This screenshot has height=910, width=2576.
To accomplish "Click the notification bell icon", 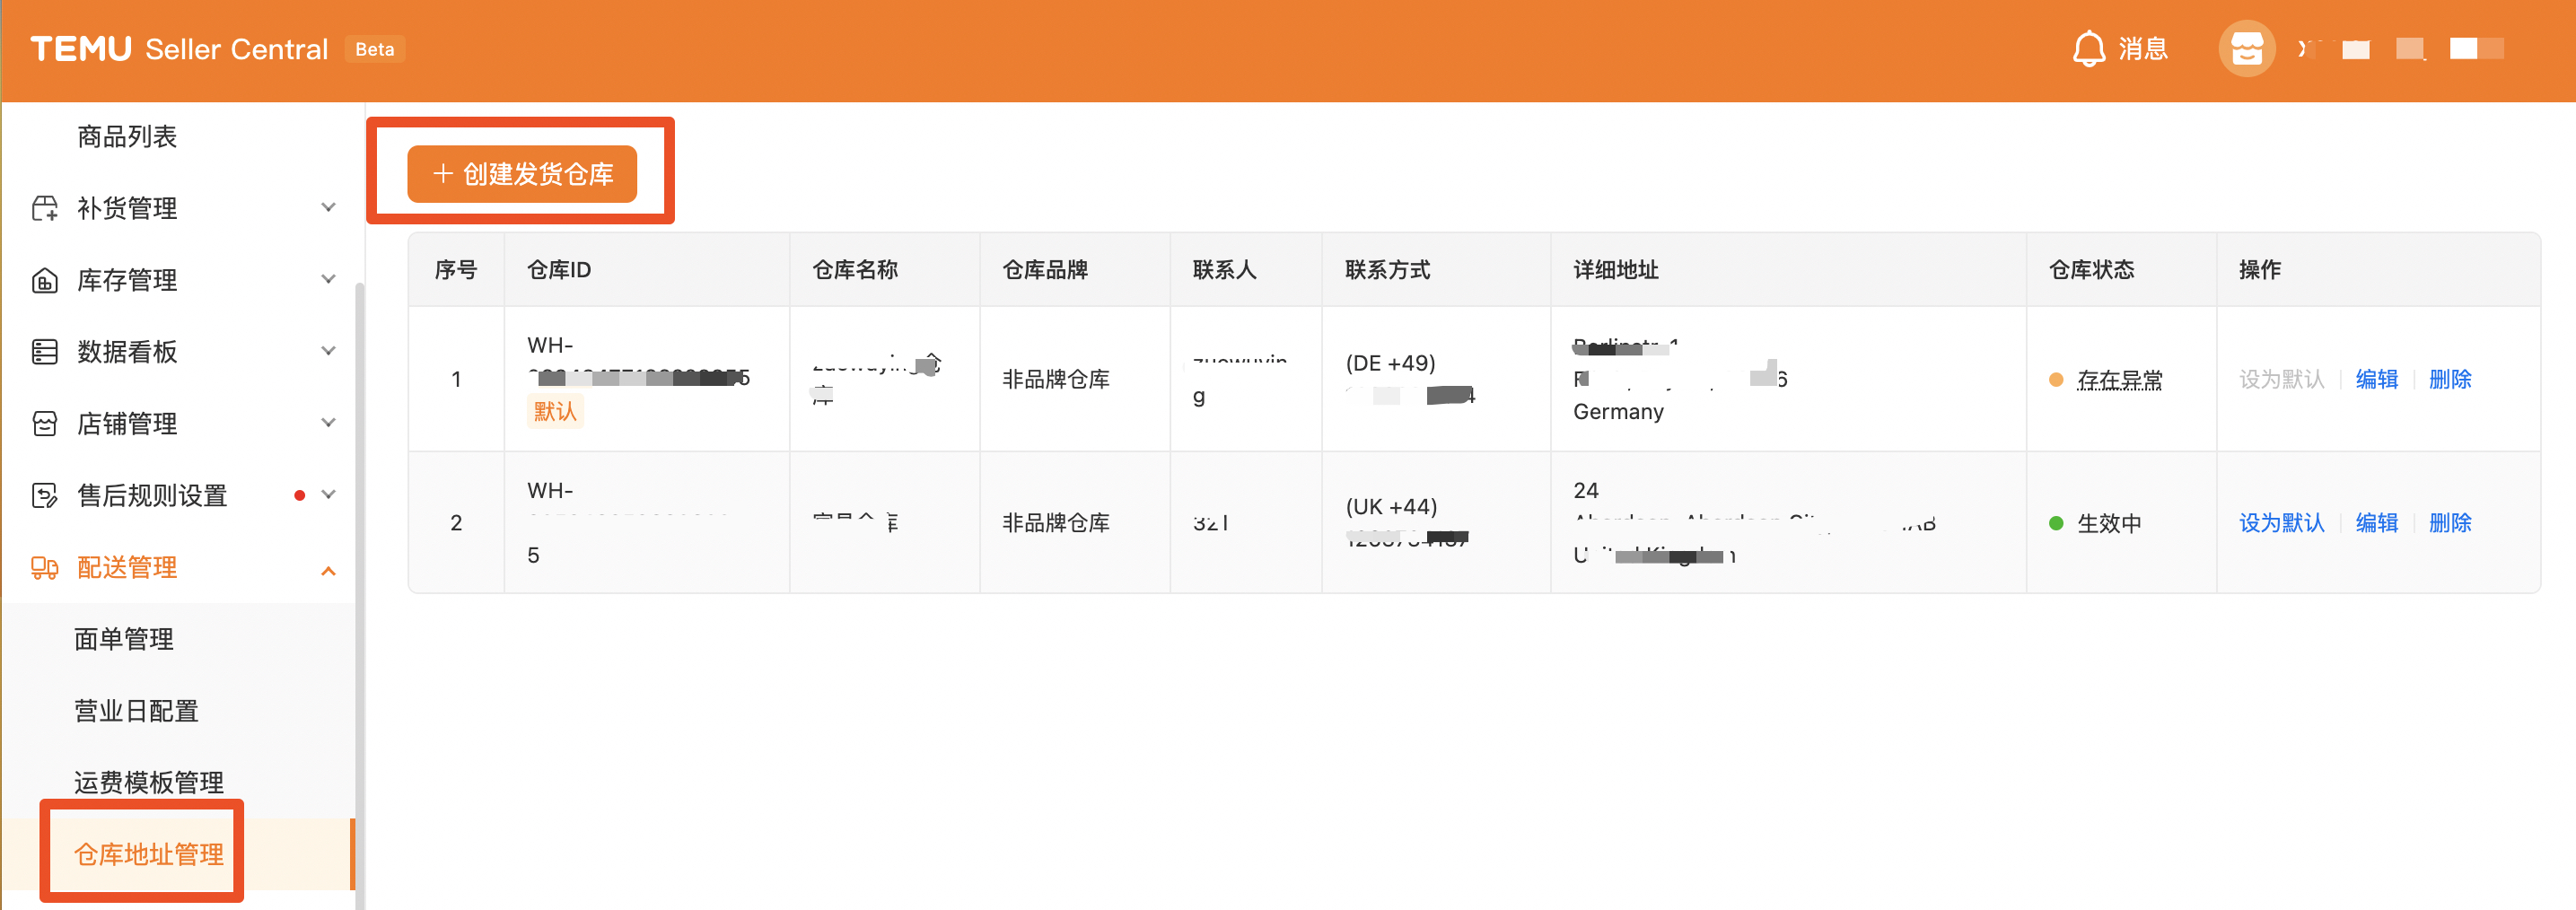I will click(2089, 49).
